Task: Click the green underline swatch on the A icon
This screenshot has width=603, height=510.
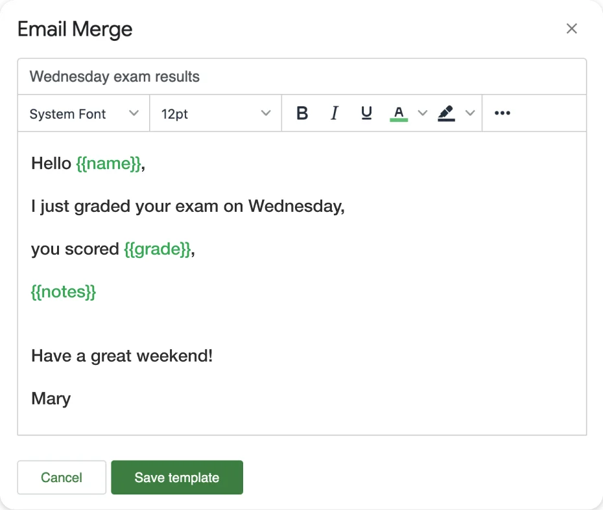Action: [399, 119]
